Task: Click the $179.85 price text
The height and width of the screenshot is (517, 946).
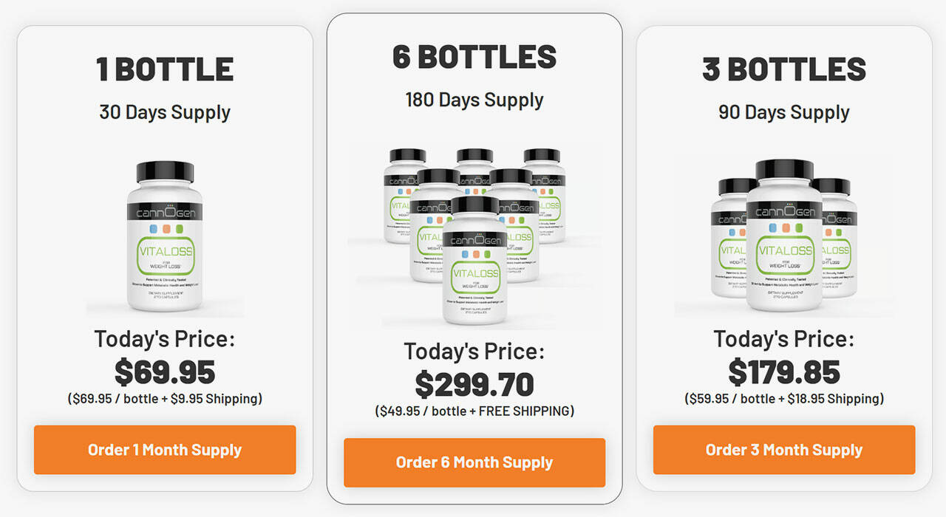Action: click(x=784, y=372)
